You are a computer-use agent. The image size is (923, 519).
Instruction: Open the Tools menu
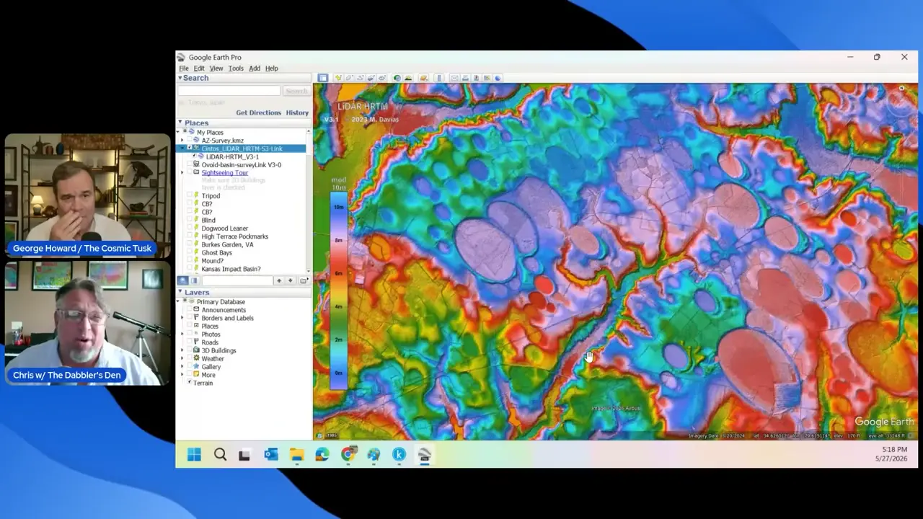point(236,68)
